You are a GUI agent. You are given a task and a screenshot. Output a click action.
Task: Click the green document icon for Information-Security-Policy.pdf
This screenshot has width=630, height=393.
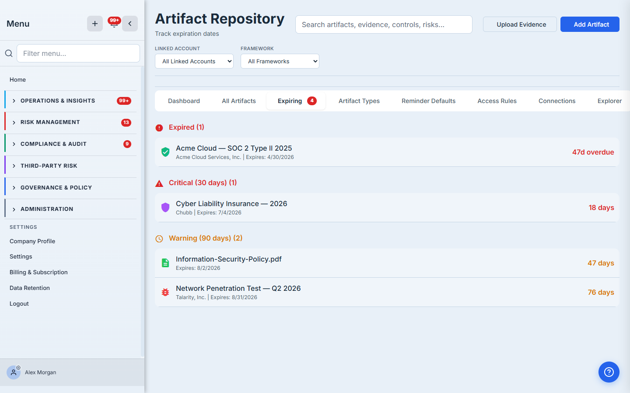pos(165,263)
